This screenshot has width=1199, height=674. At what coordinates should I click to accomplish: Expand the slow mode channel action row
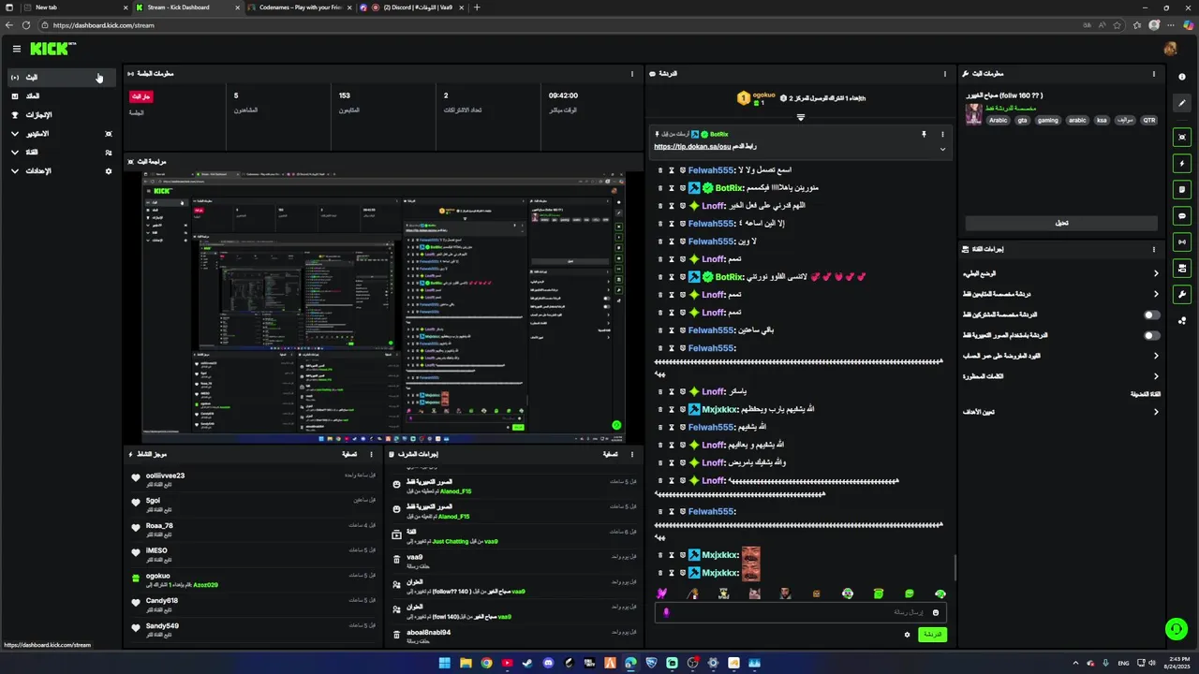coord(1061,273)
